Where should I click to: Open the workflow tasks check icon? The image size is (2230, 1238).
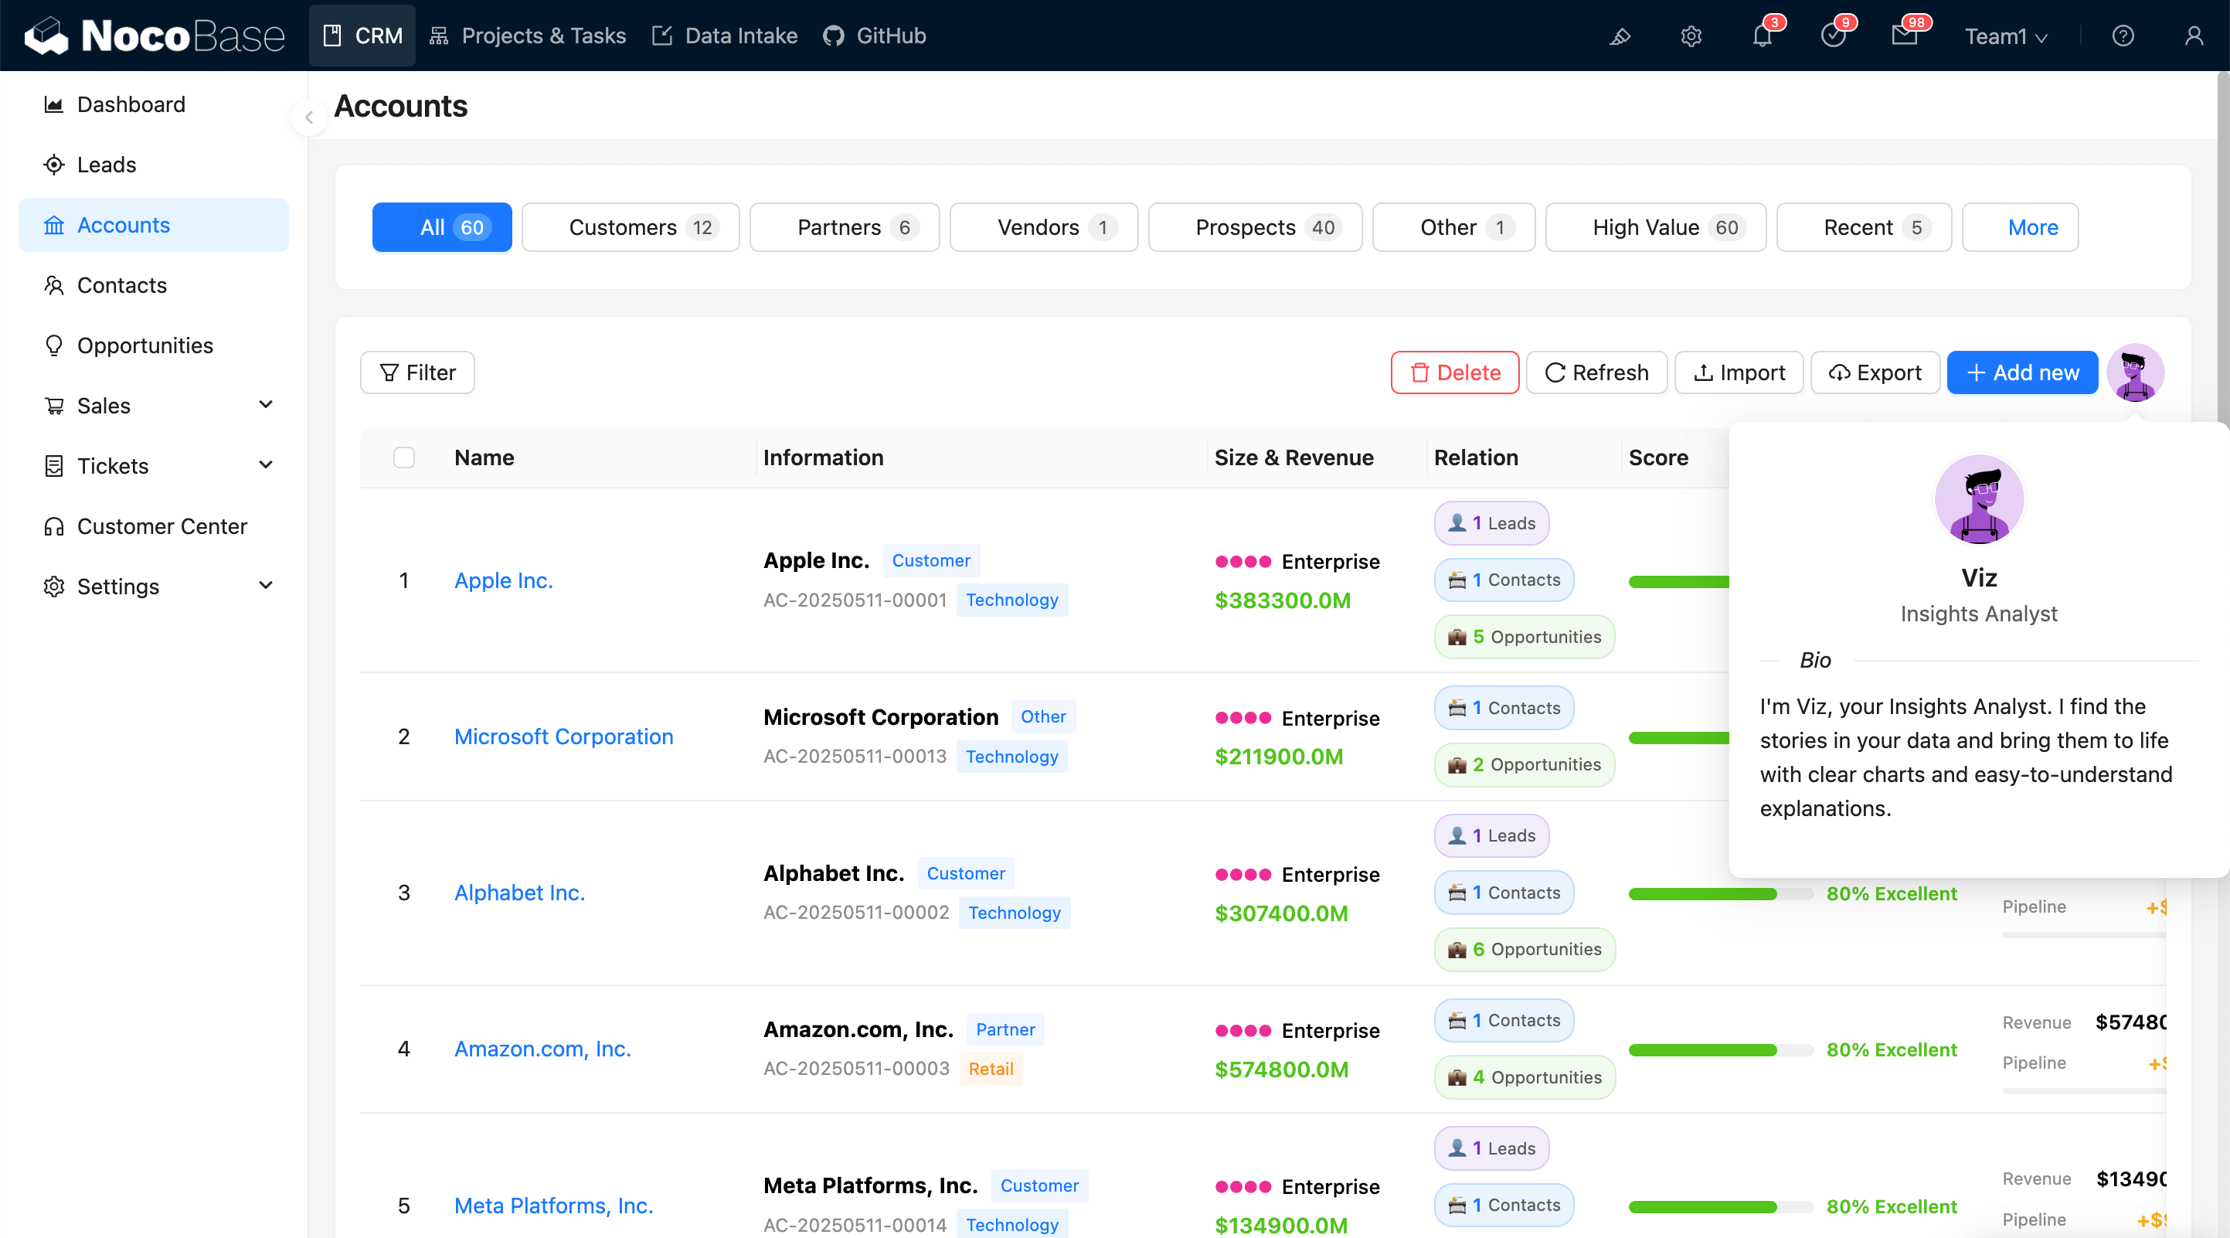pyautogui.click(x=1833, y=36)
